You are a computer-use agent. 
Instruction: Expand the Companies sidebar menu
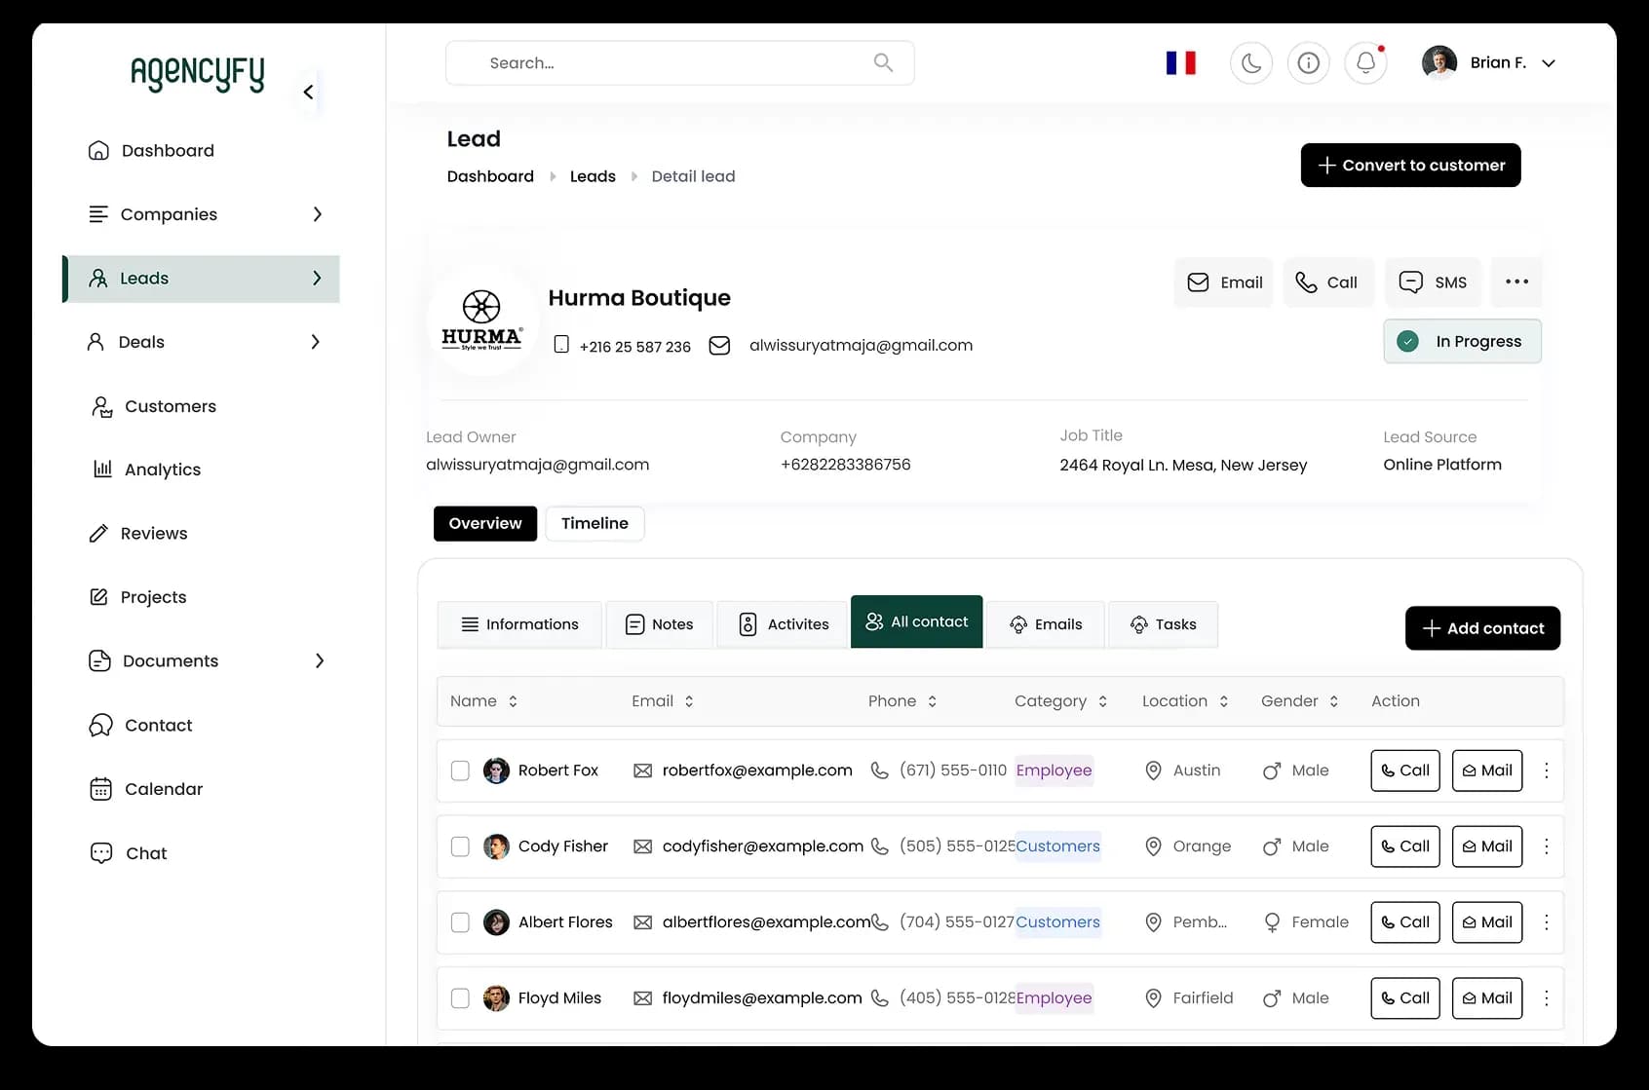coord(317,214)
